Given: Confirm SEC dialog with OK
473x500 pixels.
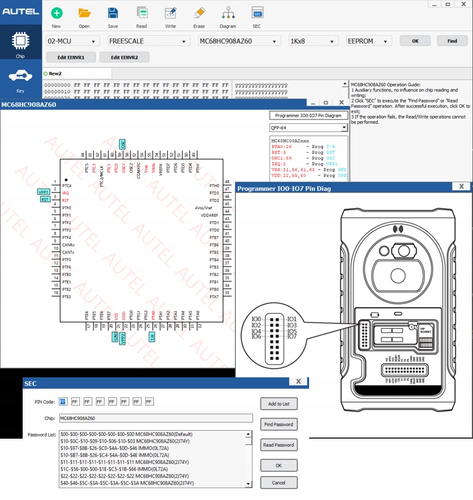Looking at the screenshot, I should (x=279, y=465).
